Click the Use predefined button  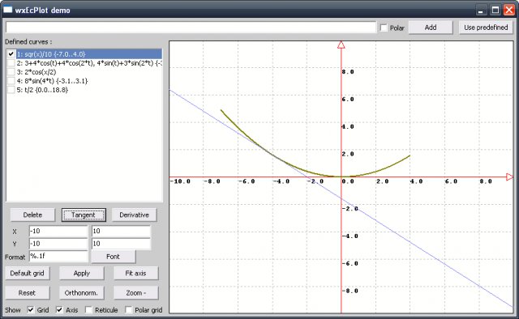point(486,28)
